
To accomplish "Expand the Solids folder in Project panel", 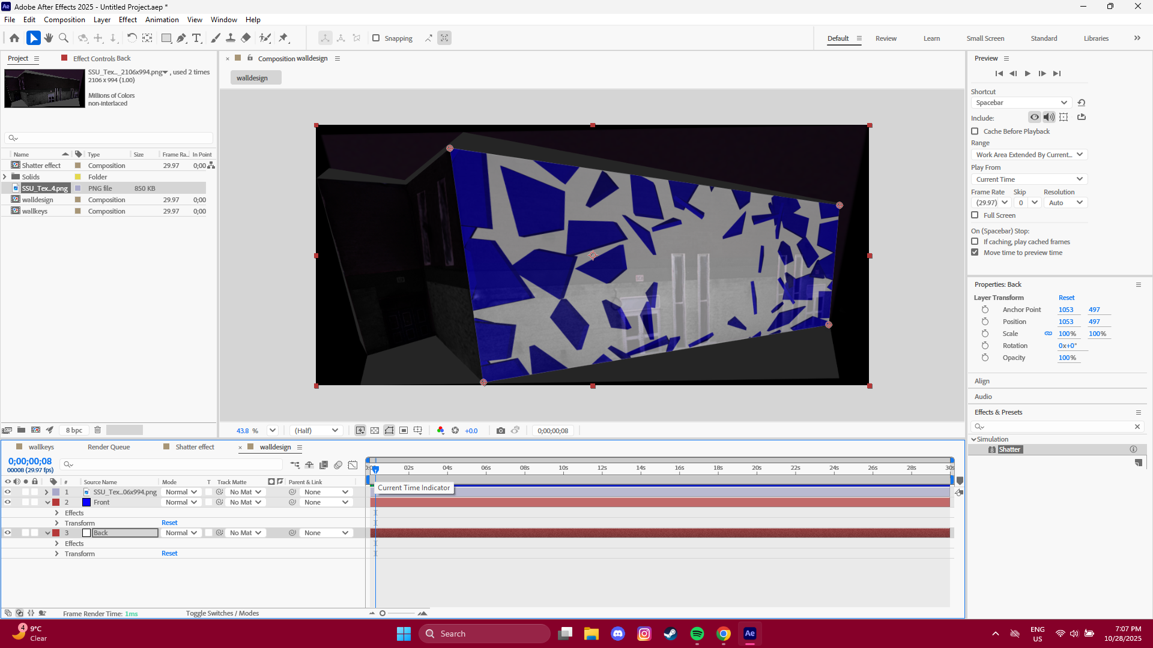I will (5, 176).
